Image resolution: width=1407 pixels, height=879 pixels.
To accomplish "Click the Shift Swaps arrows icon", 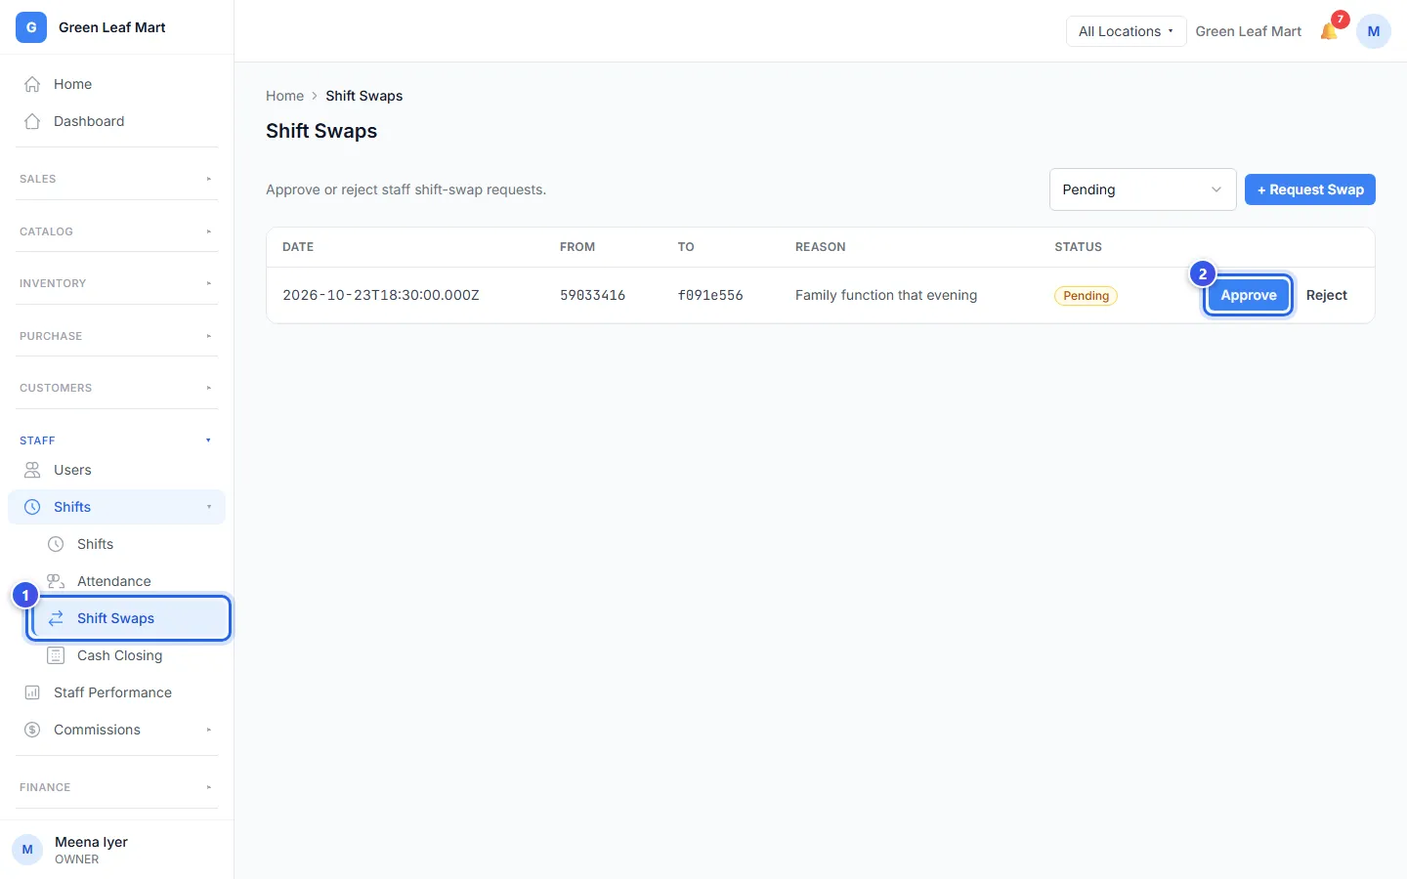I will 56,618.
